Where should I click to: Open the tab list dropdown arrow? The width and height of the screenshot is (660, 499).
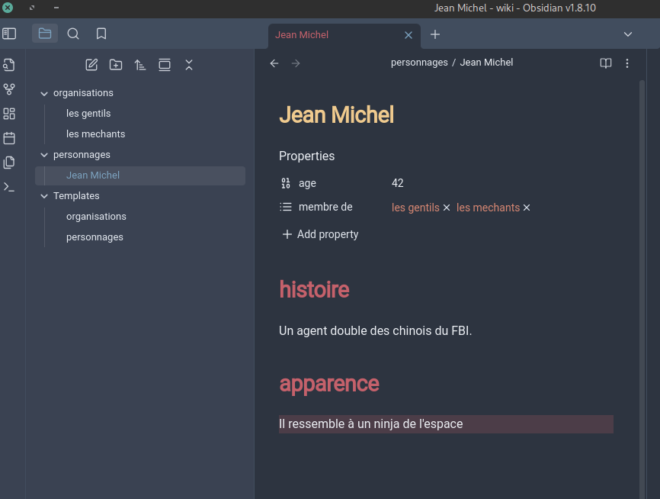pyautogui.click(x=628, y=34)
